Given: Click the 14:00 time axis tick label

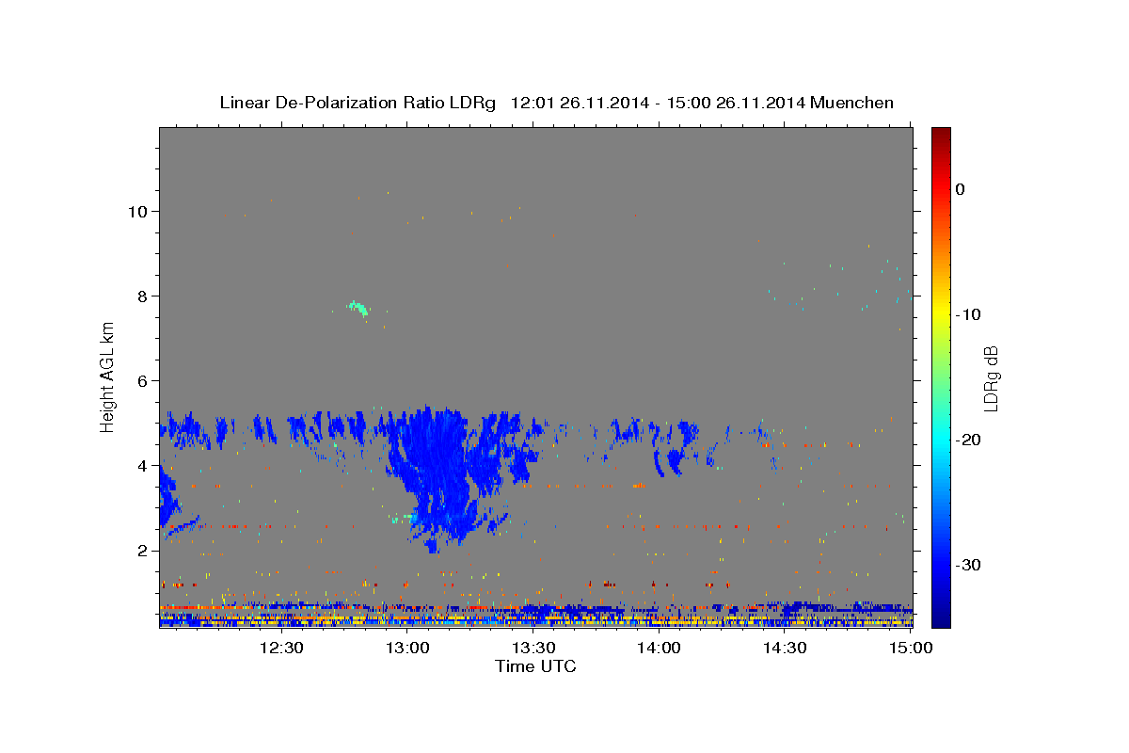Looking at the screenshot, I should click(x=660, y=648).
